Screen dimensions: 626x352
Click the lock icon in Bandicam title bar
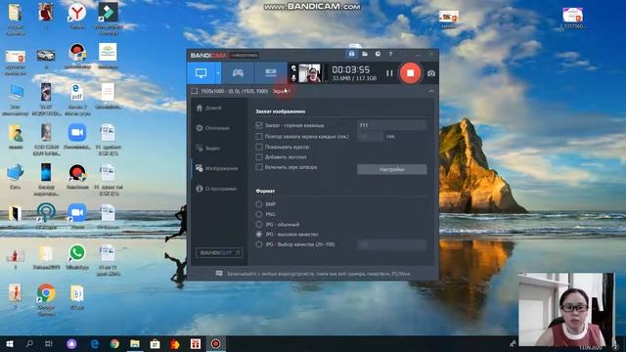tap(351, 54)
